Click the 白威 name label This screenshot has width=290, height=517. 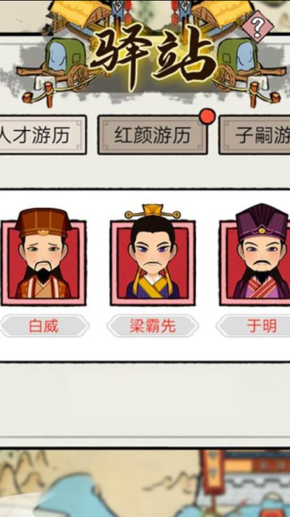point(44,326)
